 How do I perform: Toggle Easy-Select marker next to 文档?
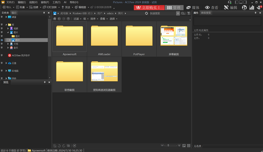[2, 44]
